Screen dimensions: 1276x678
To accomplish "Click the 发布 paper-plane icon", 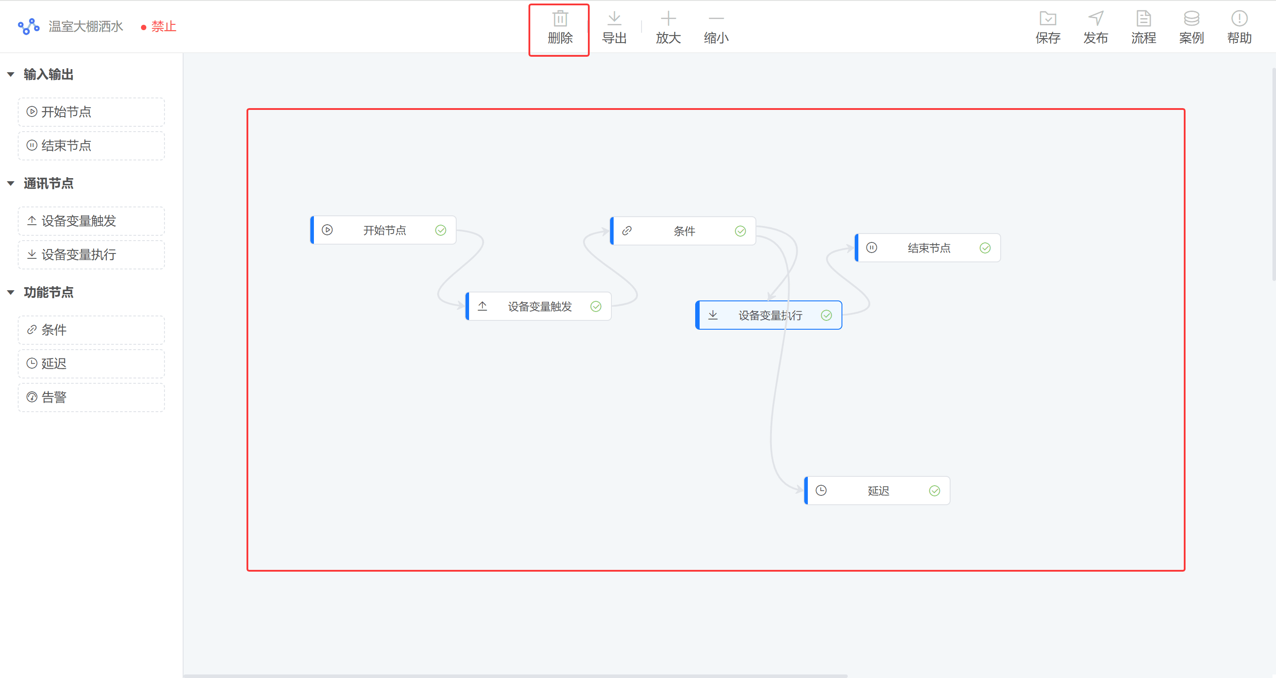I will (x=1096, y=19).
